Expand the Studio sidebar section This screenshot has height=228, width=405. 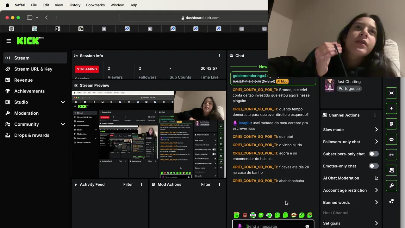pos(63,102)
